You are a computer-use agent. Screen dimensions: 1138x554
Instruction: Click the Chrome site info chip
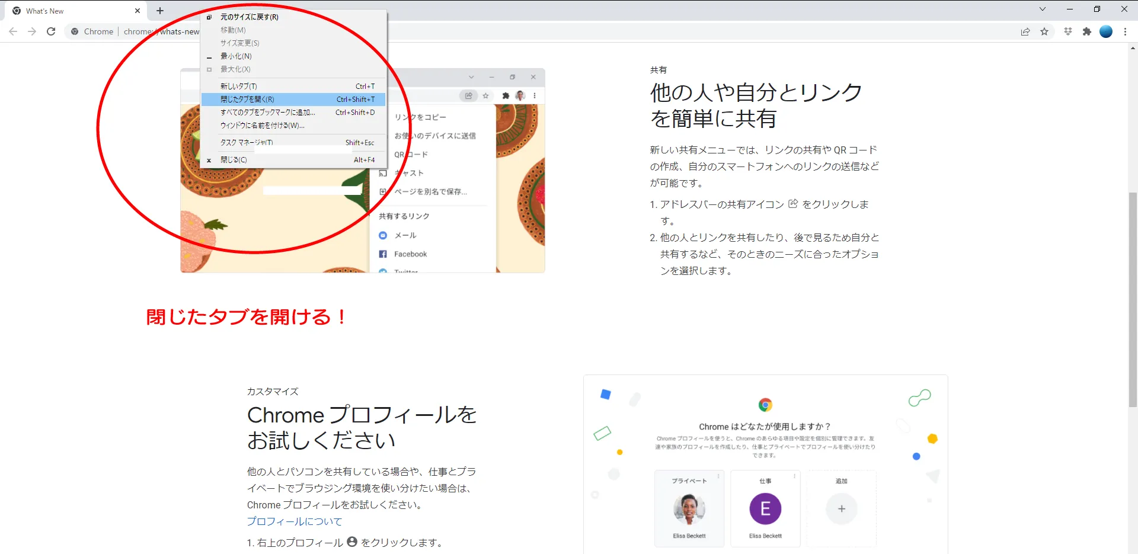click(x=92, y=31)
